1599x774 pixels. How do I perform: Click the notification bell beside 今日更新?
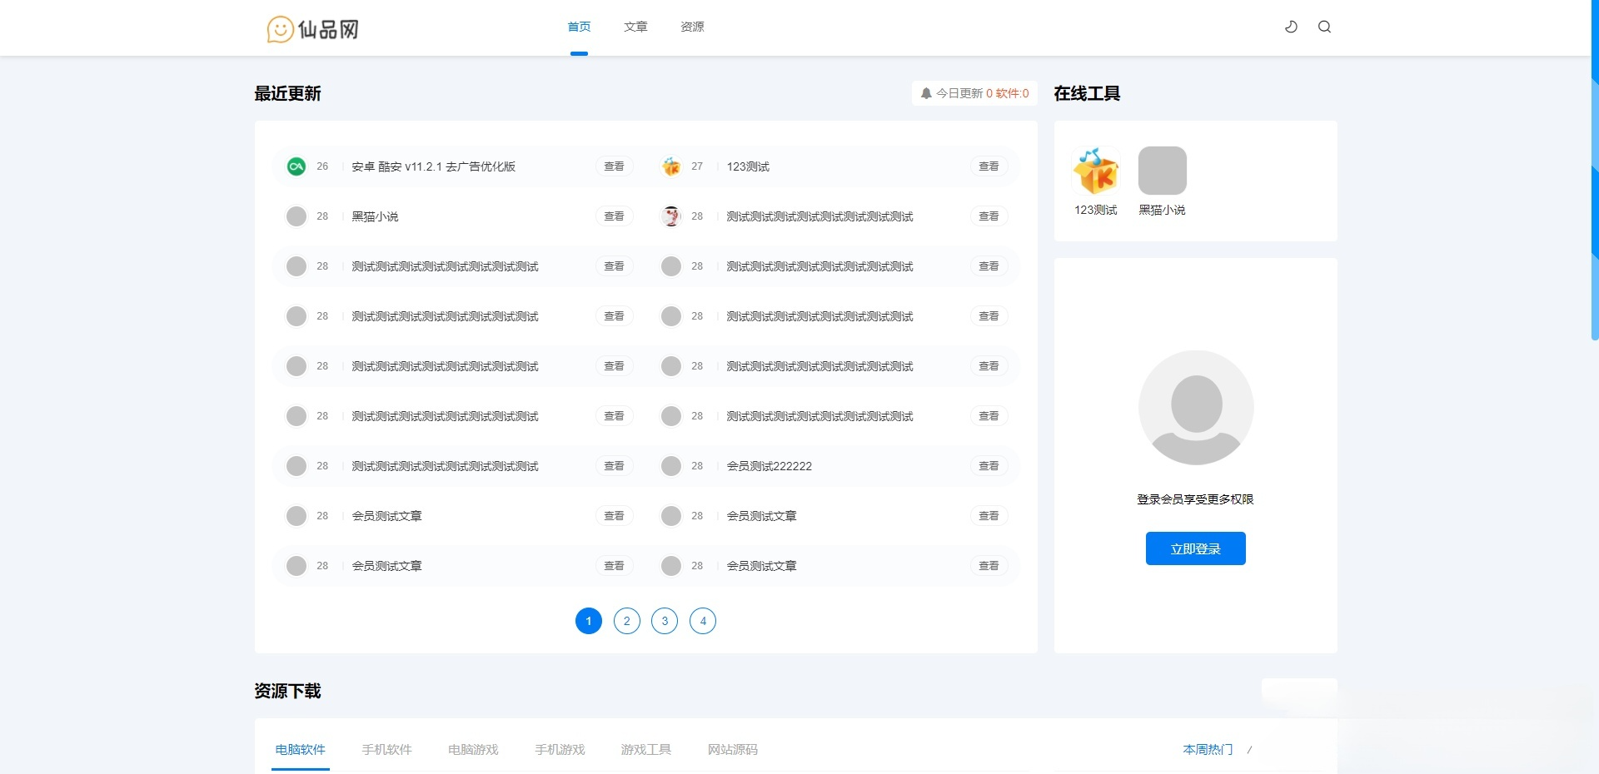pyautogui.click(x=924, y=93)
